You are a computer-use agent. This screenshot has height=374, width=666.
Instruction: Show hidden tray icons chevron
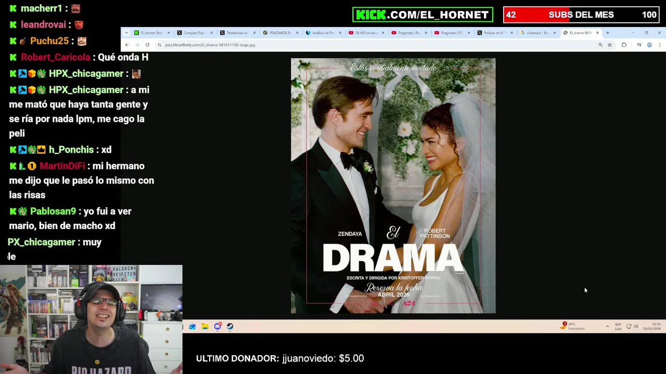[x=607, y=326]
